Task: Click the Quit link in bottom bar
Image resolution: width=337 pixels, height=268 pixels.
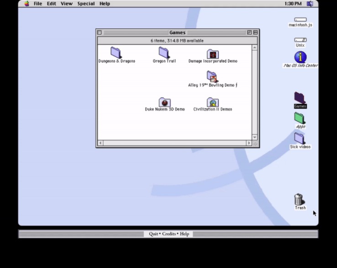Action: 153,234
